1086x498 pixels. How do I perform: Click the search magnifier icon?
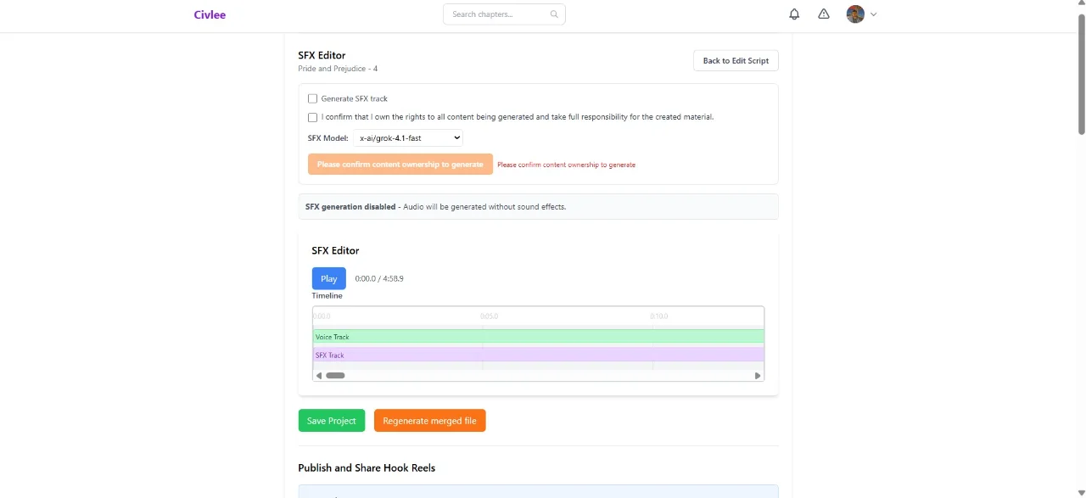pyautogui.click(x=554, y=14)
